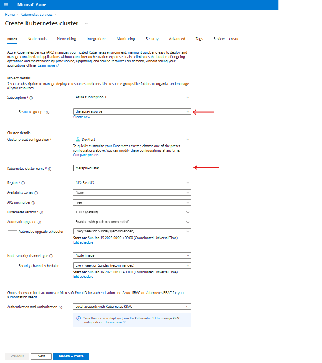Open the Authentication and Authorization dropdown
This screenshot has height=363, width=322.
132,307
